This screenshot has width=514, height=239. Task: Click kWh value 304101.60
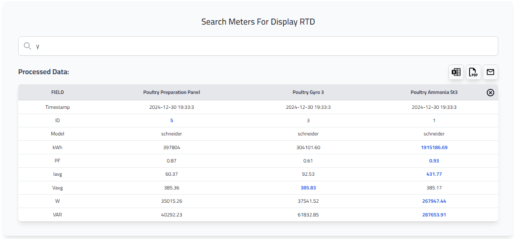tap(308, 148)
